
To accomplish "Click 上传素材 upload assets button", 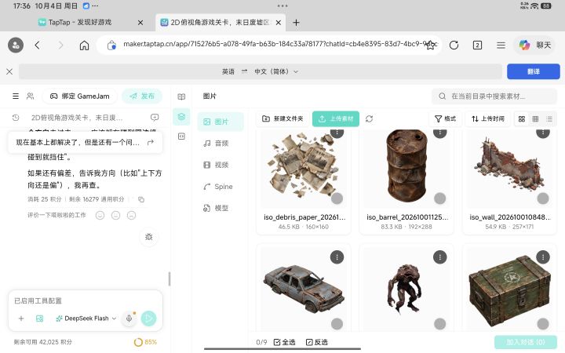I will (336, 118).
